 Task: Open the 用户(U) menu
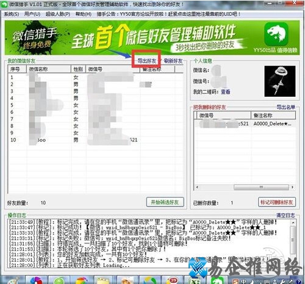pos(32,14)
